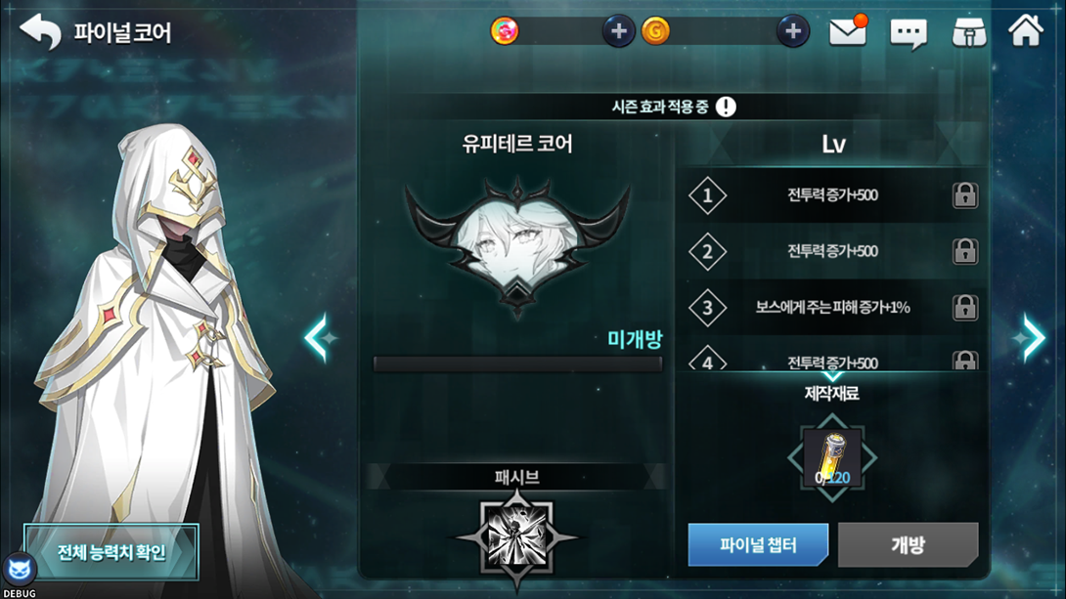Tap the lock on level 1 bonus
This screenshot has width=1066, height=599.
pyautogui.click(x=964, y=195)
